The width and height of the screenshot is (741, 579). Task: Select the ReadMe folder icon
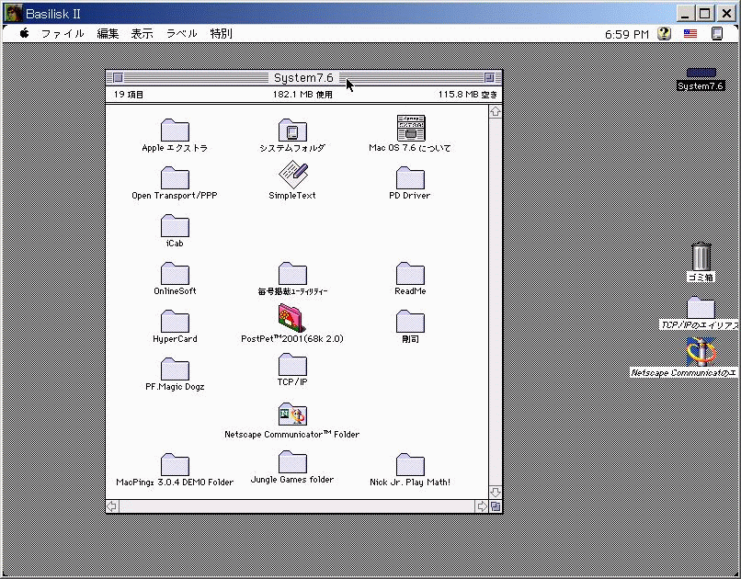point(410,273)
